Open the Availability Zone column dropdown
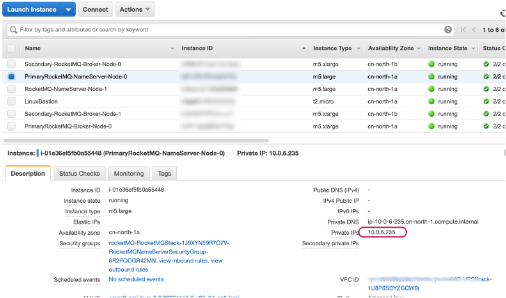The image size is (506, 298). point(418,49)
